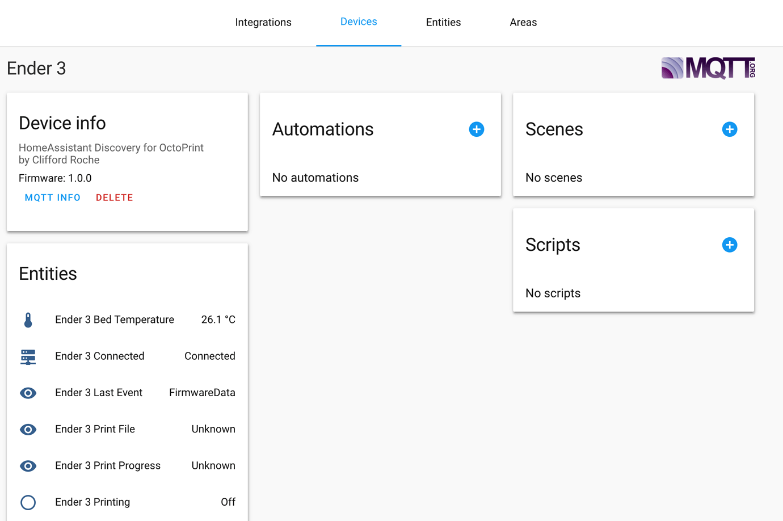Click the Ender 3 Print Progress entity
The height and width of the screenshot is (521, 783).
108,466
